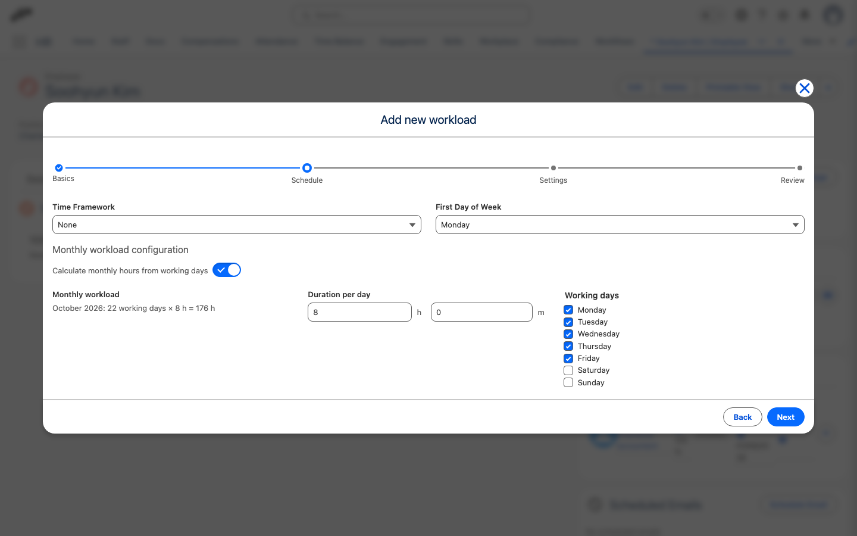This screenshot has width=857, height=536.
Task: Click the "Working days" label
Action: click(x=592, y=295)
